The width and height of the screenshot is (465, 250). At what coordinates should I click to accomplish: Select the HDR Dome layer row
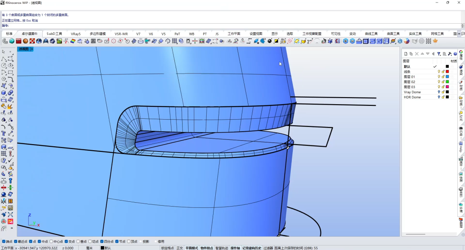coord(429,97)
